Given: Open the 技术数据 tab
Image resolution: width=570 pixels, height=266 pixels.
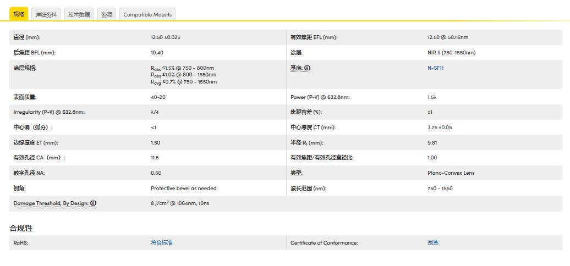Looking at the screenshot, I should pyautogui.click(x=79, y=14).
